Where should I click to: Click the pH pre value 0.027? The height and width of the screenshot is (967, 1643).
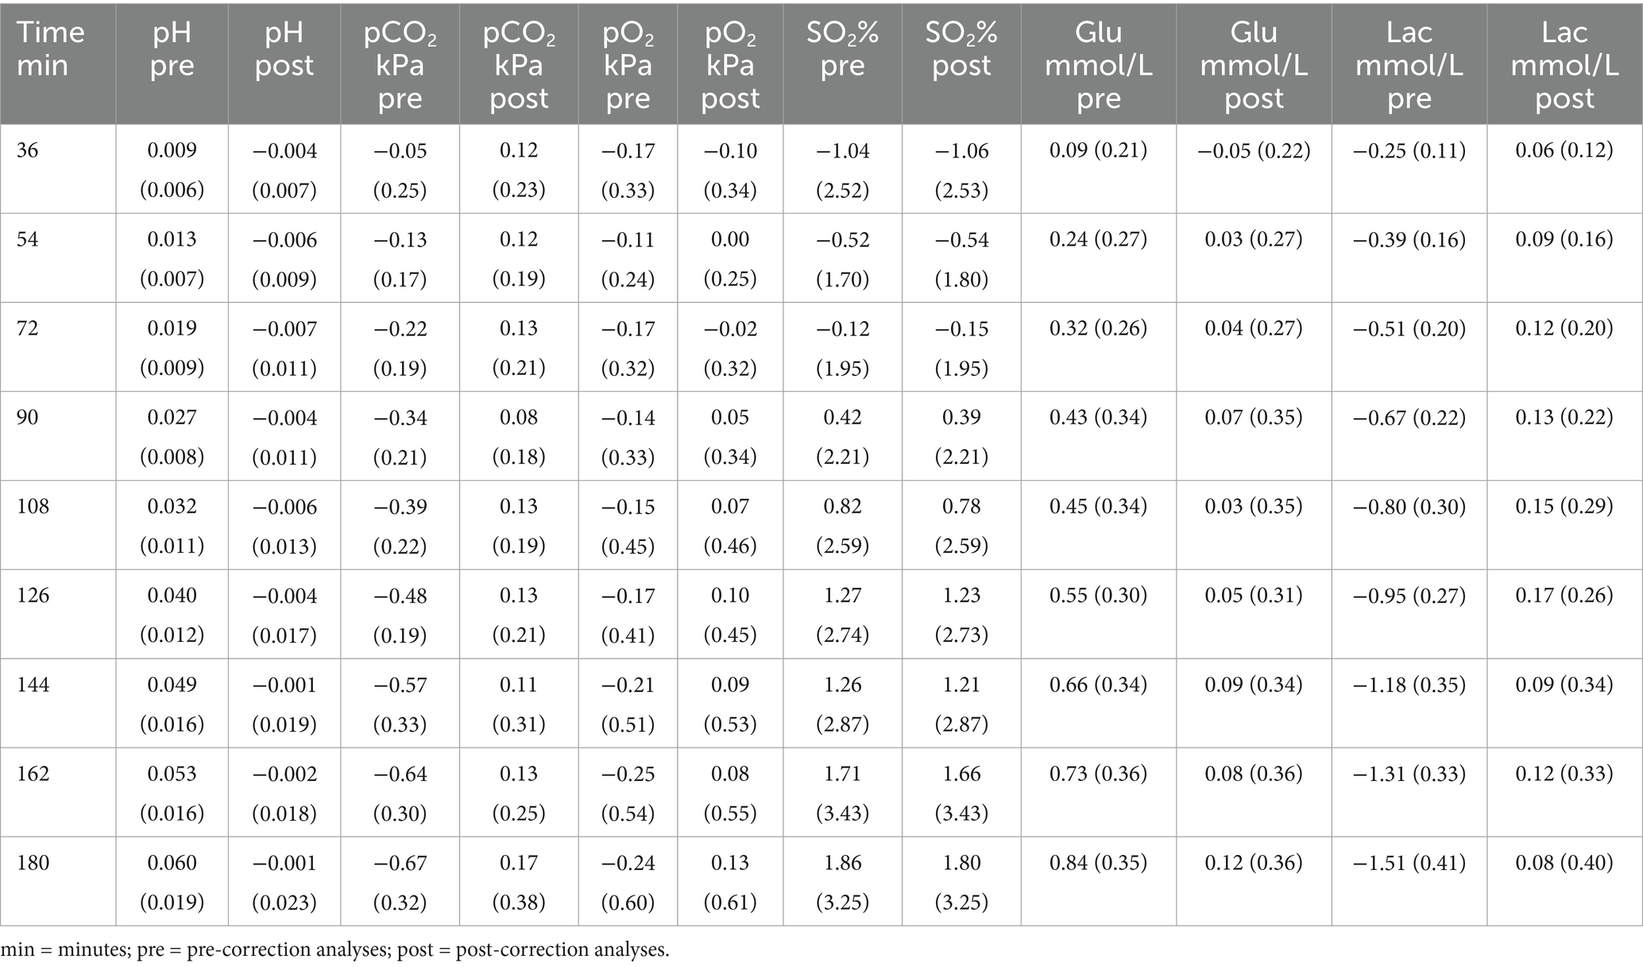coord(172,417)
